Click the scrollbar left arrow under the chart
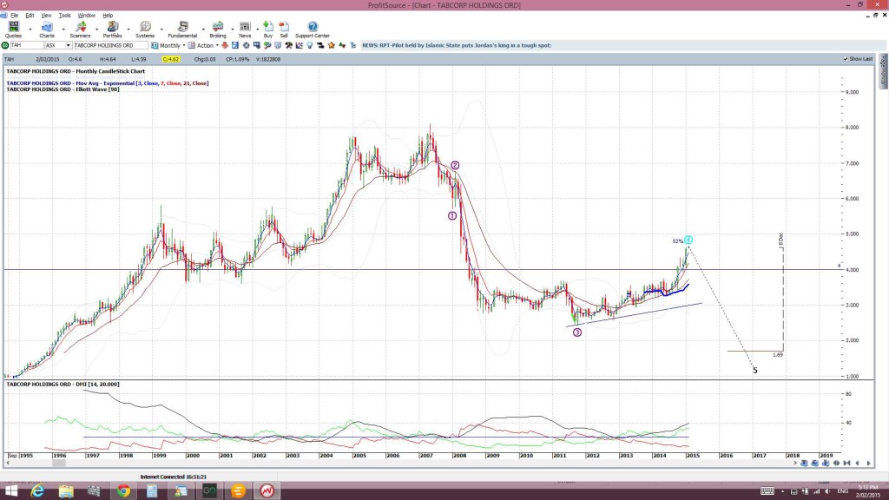Image resolution: width=889 pixels, height=500 pixels. point(7,464)
